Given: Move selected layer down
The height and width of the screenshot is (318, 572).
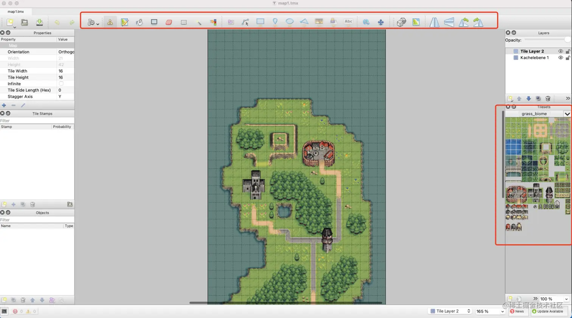Looking at the screenshot, I should coord(528,99).
